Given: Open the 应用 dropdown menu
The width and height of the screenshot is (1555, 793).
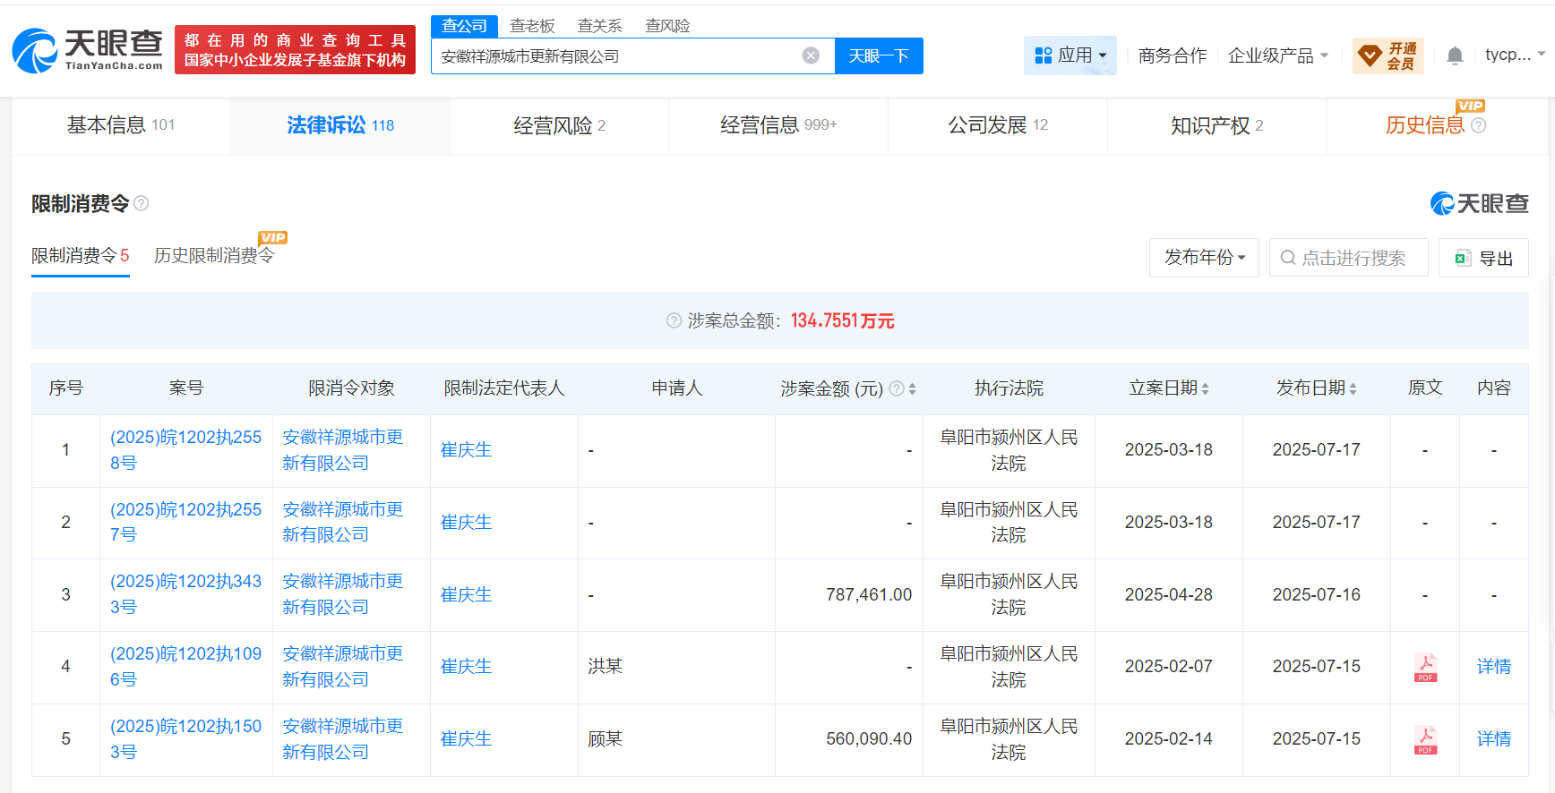Looking at the screenshot, I should pyautogui.click(x=1070, y=55).
